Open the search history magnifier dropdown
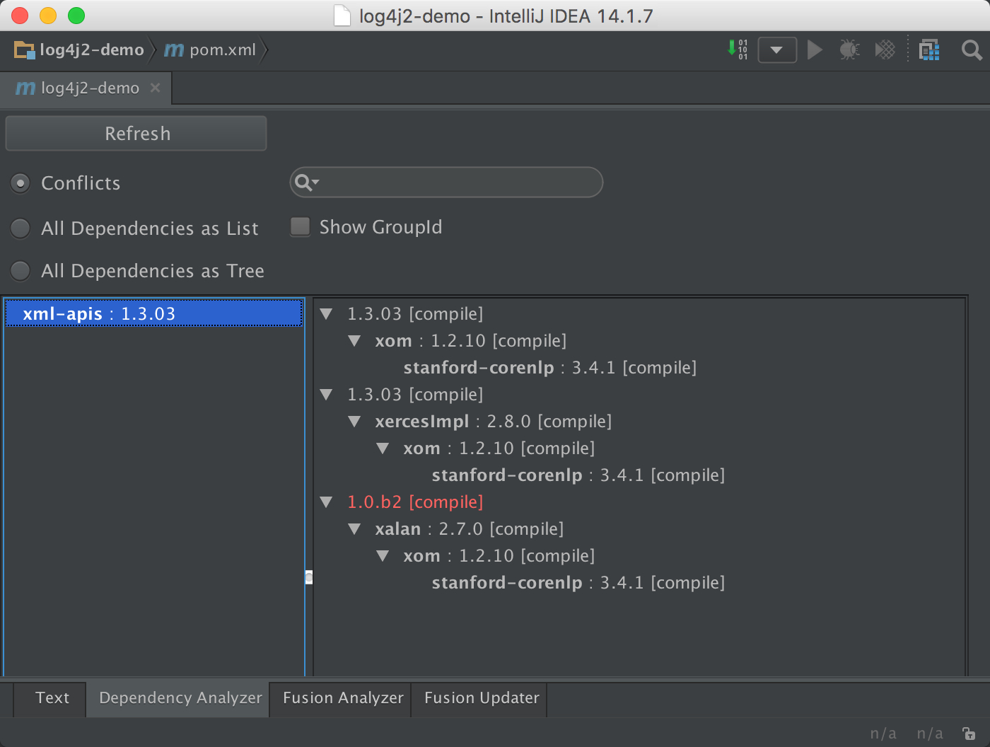990x747 pixels. pos(306,183)
